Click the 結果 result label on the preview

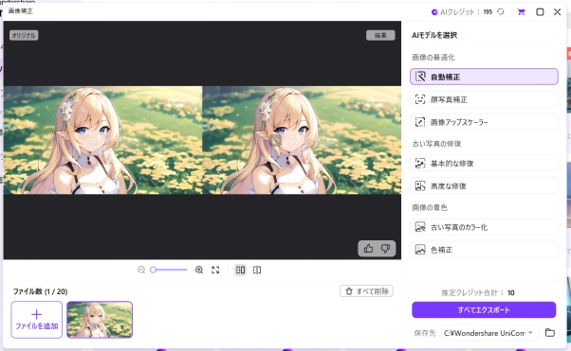[380, 35]
